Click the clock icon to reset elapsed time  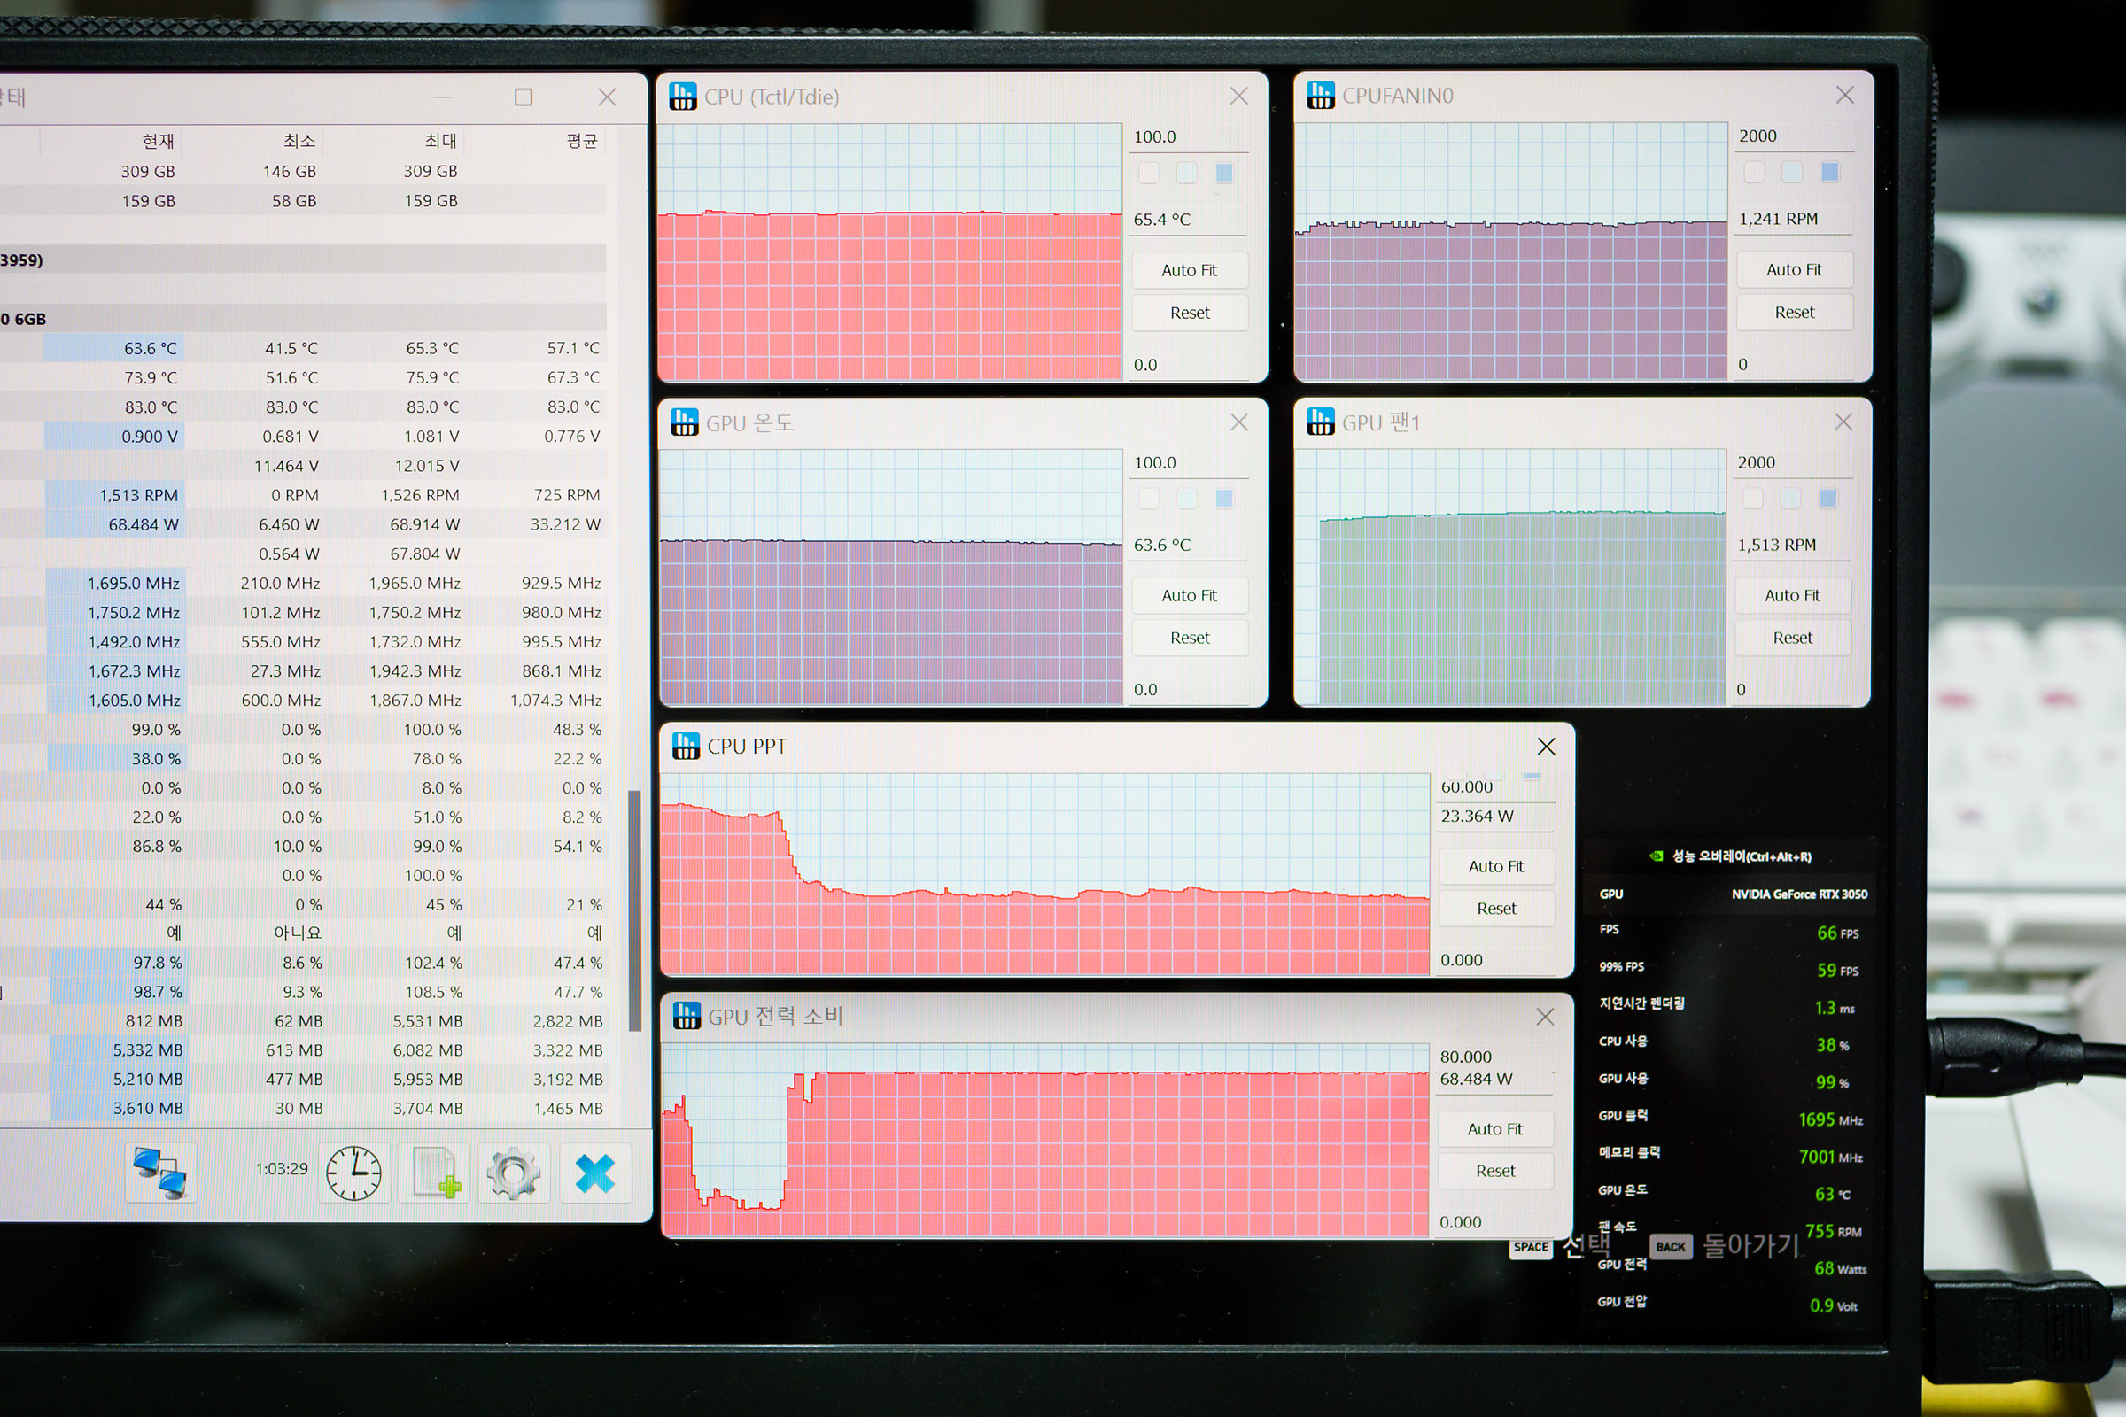[353, 1172]
